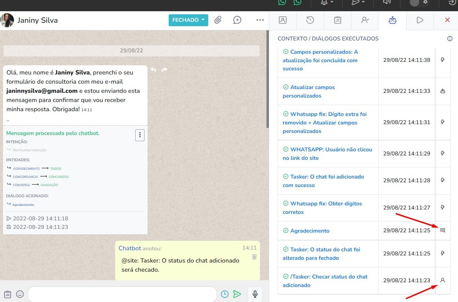Click the paperclip attachment icon
Image resolution: width=458 pixels, height=302 pixels.
(x=218, y=20)
